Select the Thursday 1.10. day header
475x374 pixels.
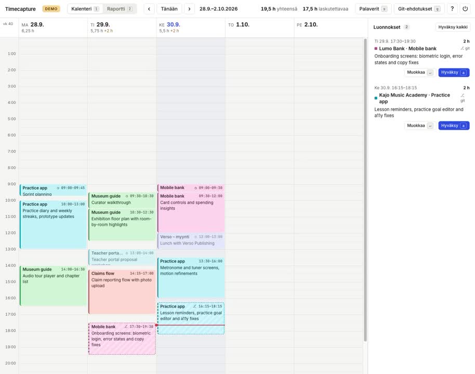pyautogui.click(x=259, y=27)
